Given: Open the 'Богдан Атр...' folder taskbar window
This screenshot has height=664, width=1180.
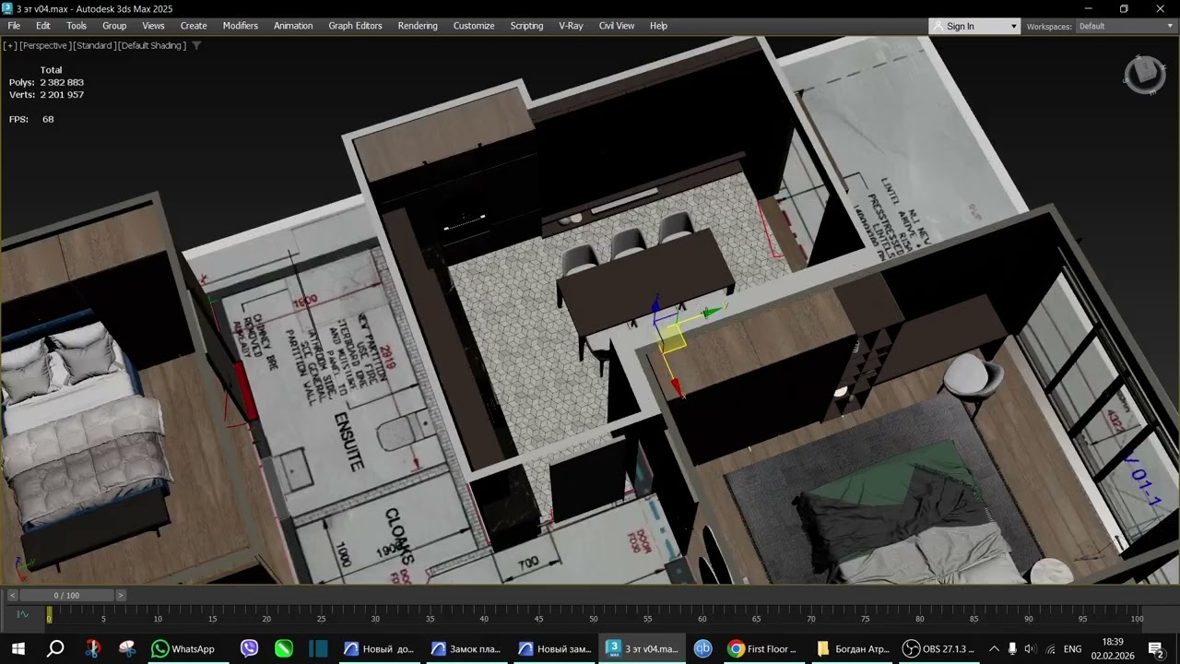Looking at the screenshot, I should tap(852, 648).
